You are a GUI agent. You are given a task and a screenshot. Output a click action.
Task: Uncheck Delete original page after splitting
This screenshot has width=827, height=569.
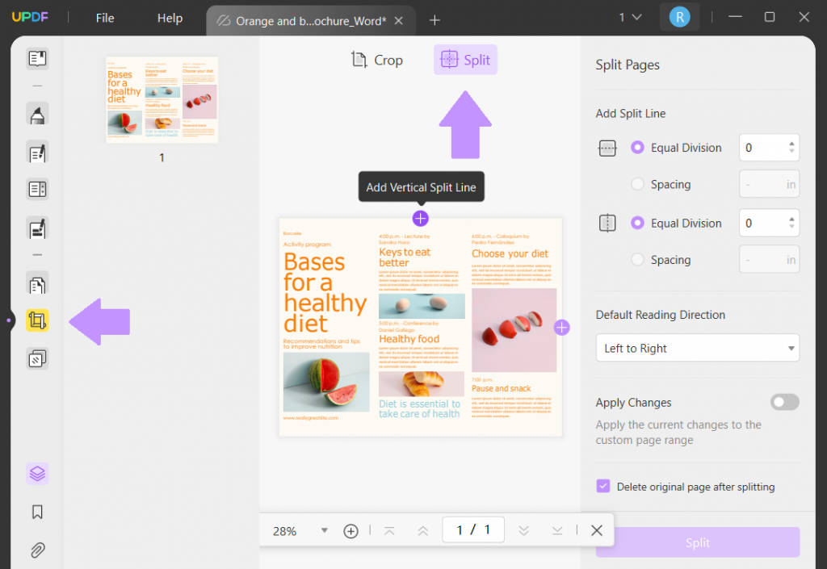(602, 487)
